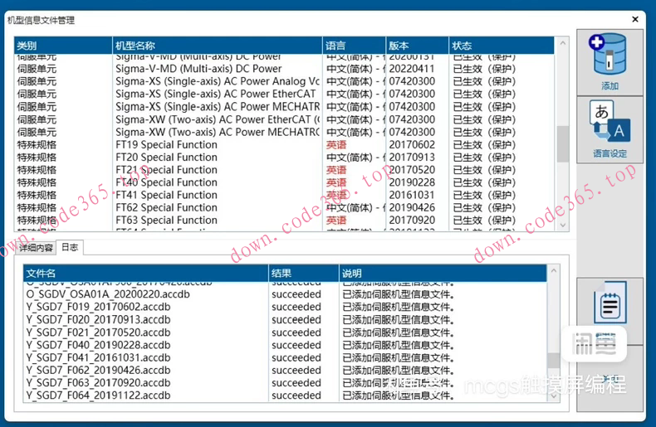Click 已添加伺服机型信息文件 for Y_SGD7_F021 row
The image size is (656, 427).
click(x=399, y=332)
